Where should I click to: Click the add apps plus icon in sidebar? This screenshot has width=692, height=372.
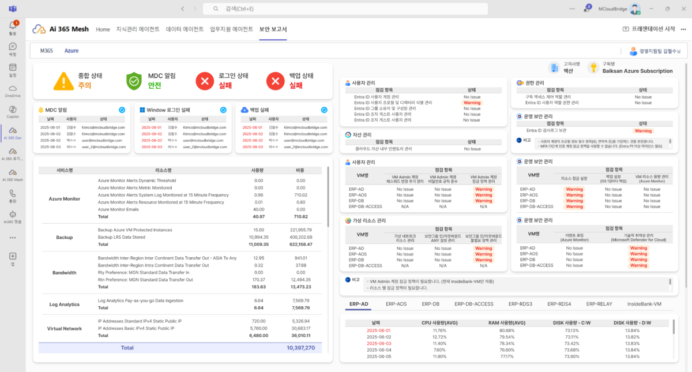tap(13, 257)
